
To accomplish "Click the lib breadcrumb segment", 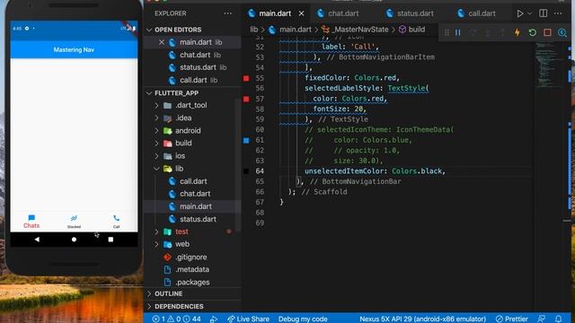I will pyautogui.click(x=253, y=30).
